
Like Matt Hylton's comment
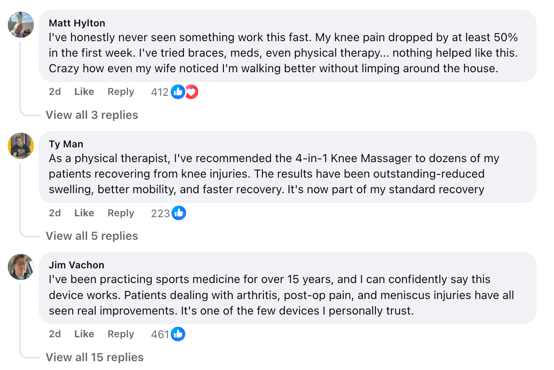pyautogui.click(x=84, y=92)
